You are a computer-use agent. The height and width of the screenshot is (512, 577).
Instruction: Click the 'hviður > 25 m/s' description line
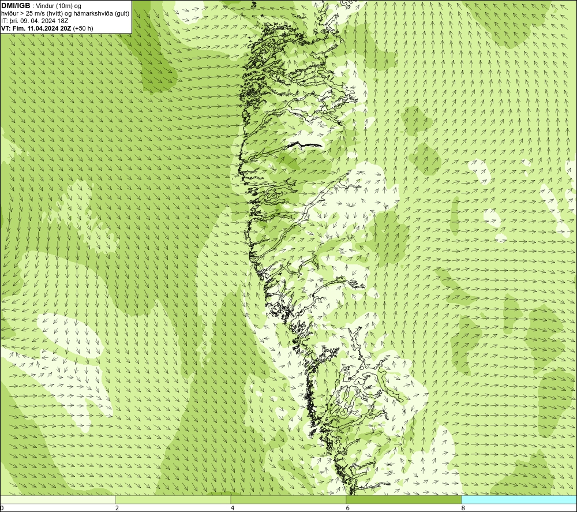tap(65, 14)
